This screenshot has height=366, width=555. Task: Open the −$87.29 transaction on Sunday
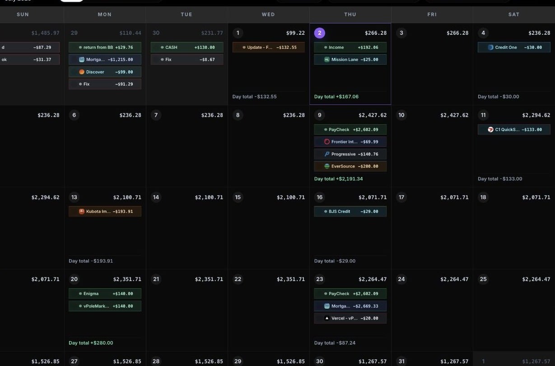coord(29,47)
